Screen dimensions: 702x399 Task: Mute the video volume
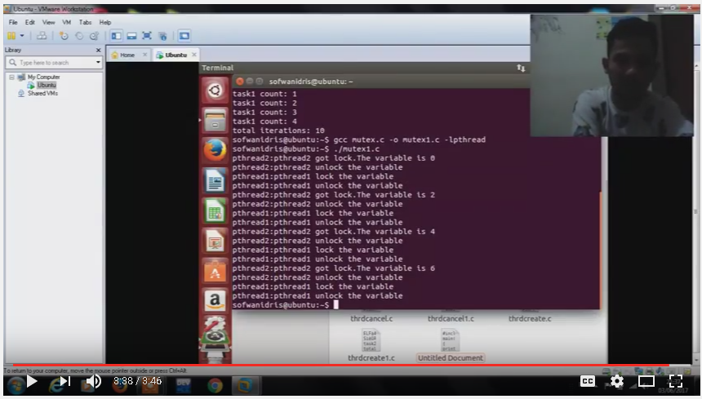(x=94, y=381)
